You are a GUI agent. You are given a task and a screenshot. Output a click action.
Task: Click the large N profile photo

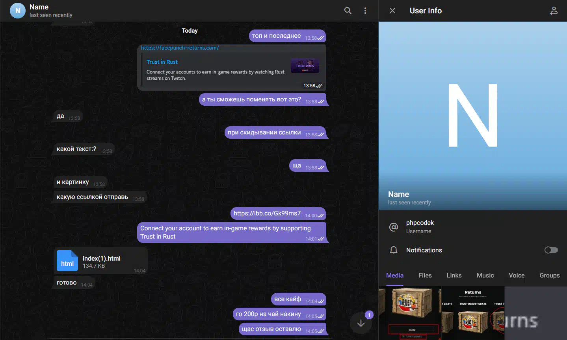coord(473,115)
